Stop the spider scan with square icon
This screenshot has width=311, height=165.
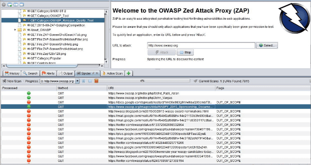[90, 81]
